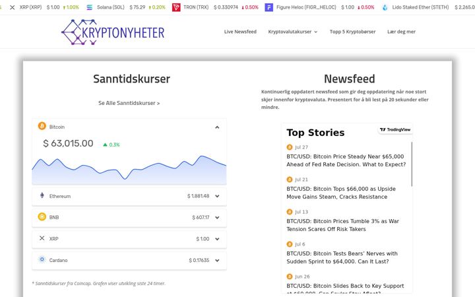Click Lido Staked Ether (STETH) ticker name
Image resolution: width=475 pixels, height=297 pixels.
pyautogui.click(x=420, y=7)
